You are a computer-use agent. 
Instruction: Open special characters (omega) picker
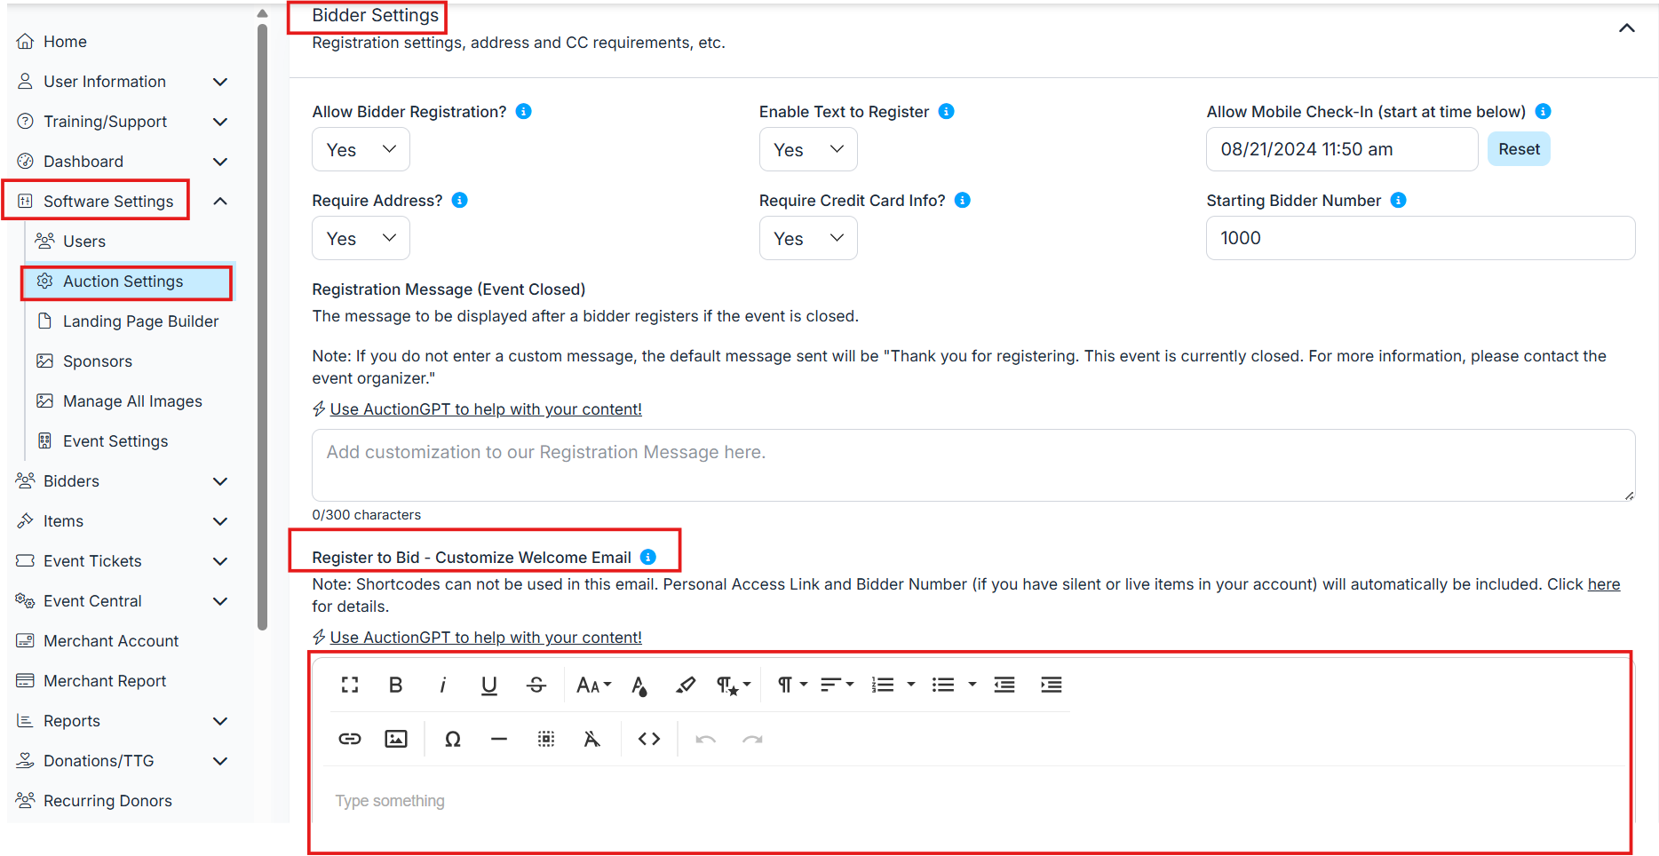(452, 739)
